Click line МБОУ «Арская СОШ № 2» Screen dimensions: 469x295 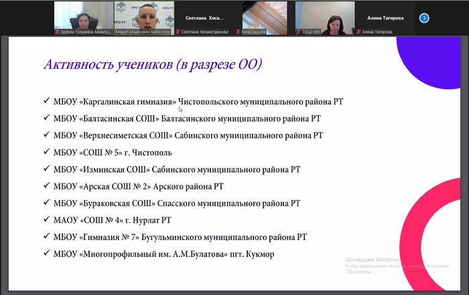pyautogui.click(x=139, y=187)
